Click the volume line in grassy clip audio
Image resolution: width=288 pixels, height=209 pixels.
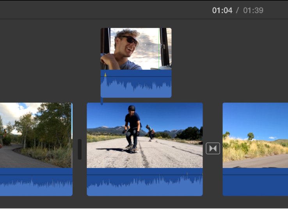[255, 175]
